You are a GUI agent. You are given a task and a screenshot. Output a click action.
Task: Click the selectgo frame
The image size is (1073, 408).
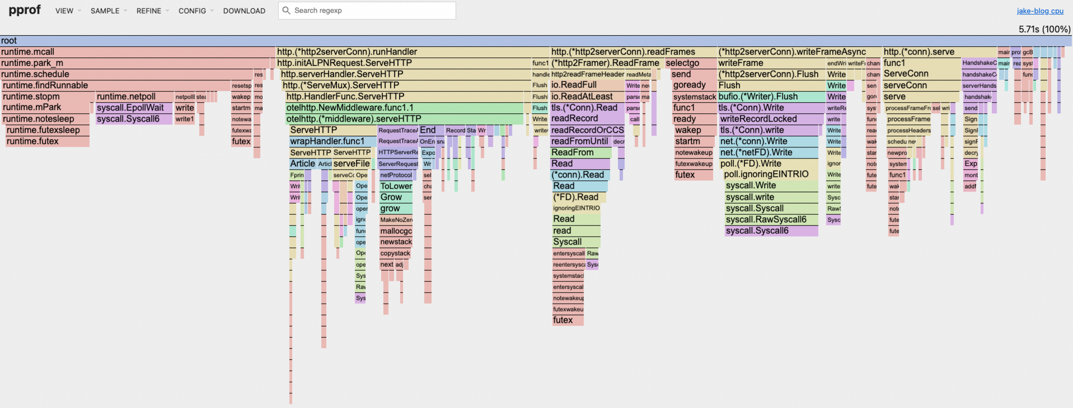pyautogui.click(x=690, y=63)
